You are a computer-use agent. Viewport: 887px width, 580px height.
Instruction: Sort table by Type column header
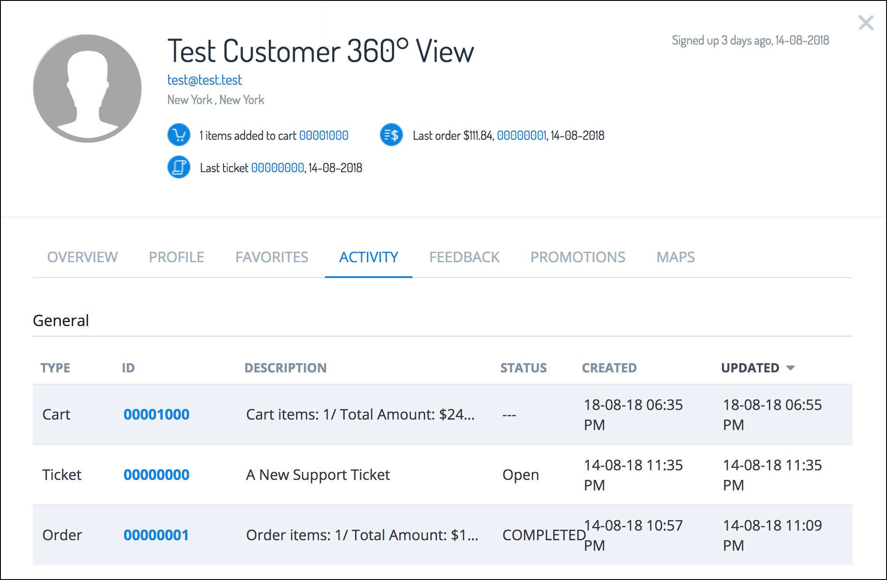coord(55,368)
